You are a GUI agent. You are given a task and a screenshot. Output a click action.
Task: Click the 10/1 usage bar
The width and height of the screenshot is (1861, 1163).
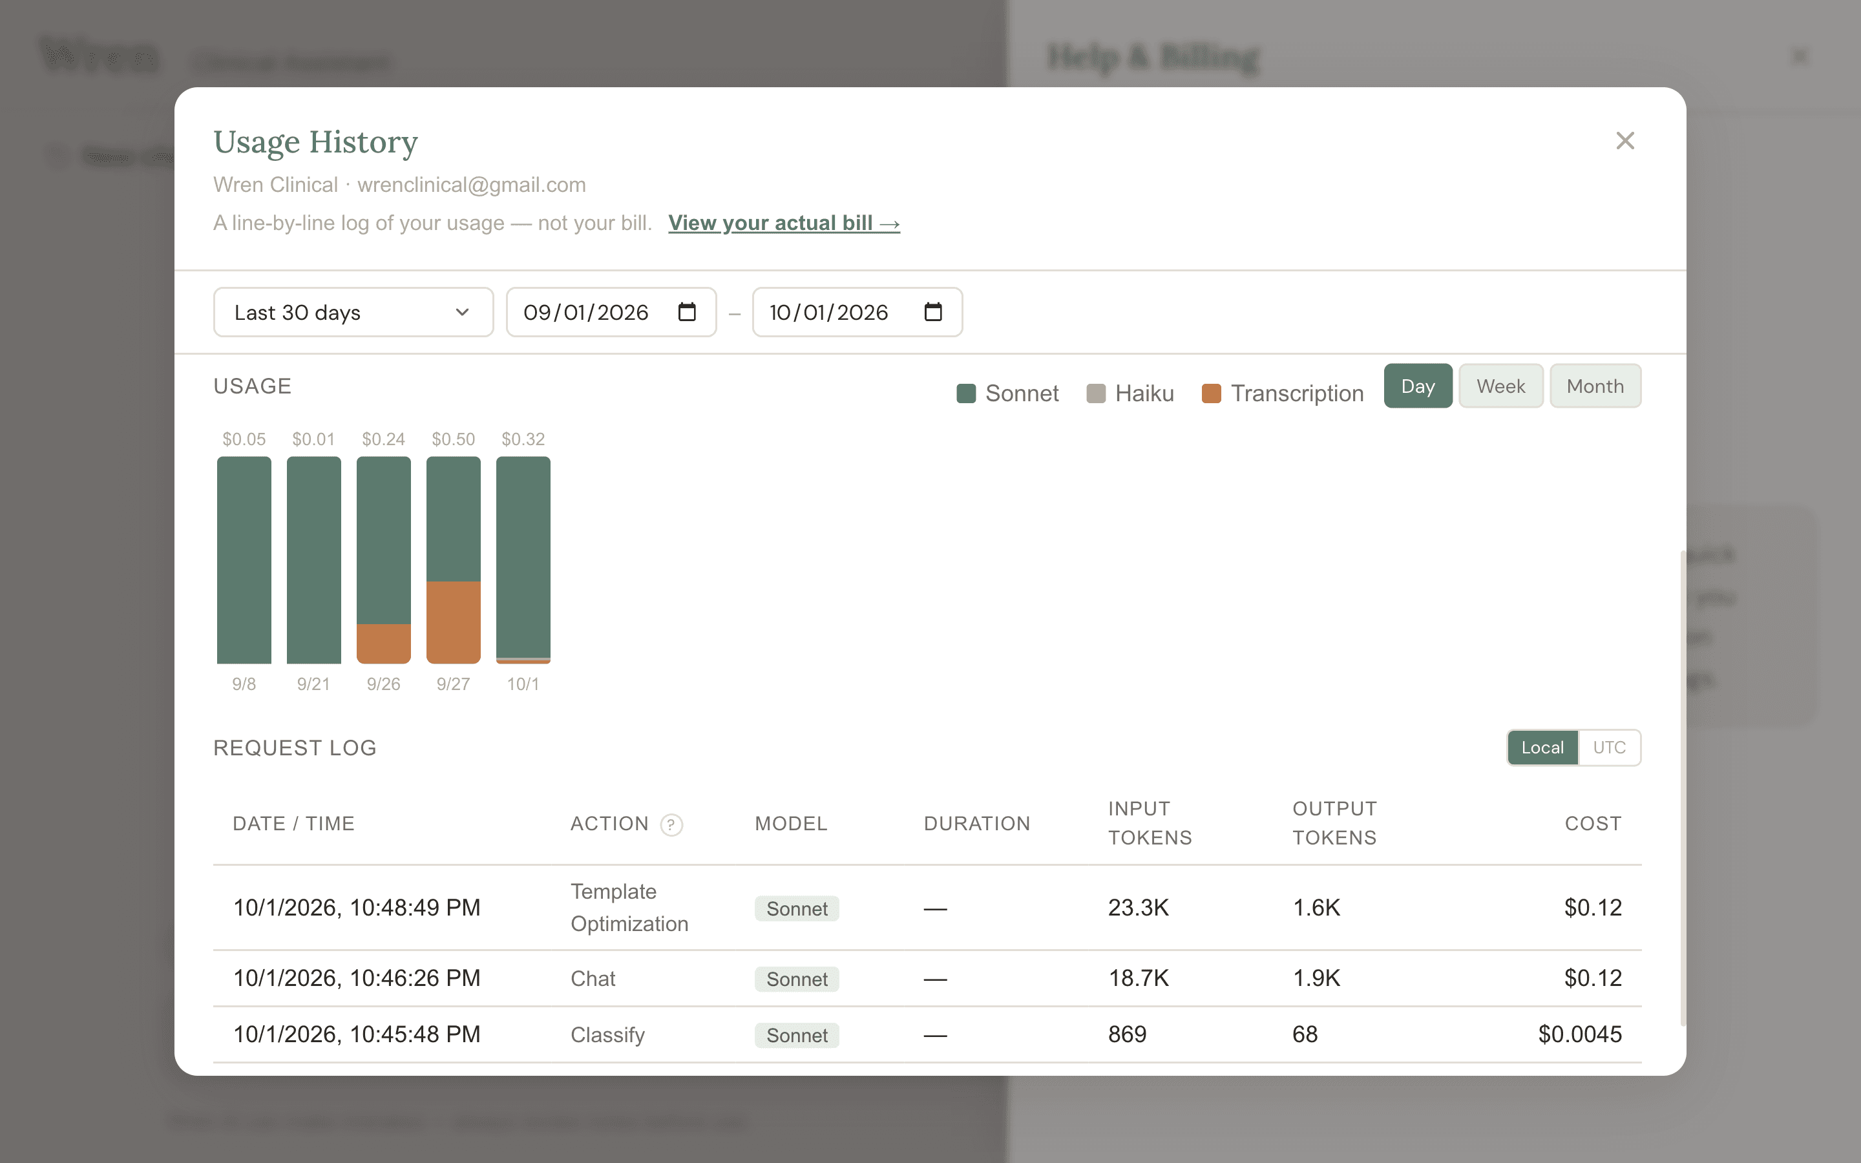(523, 560)
